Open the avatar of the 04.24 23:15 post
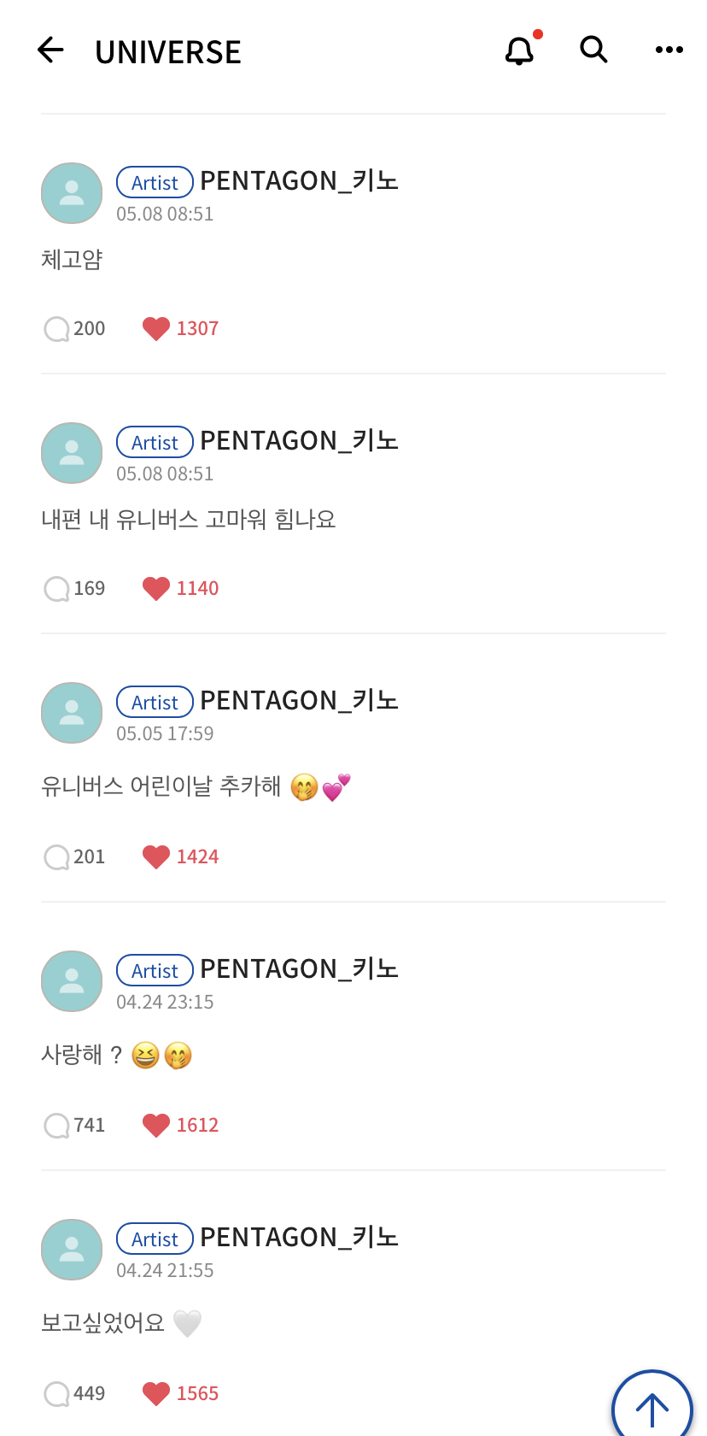 72,981
